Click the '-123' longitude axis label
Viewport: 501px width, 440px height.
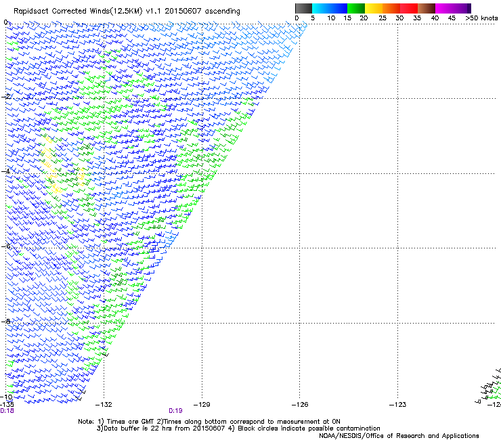(397, 405)
